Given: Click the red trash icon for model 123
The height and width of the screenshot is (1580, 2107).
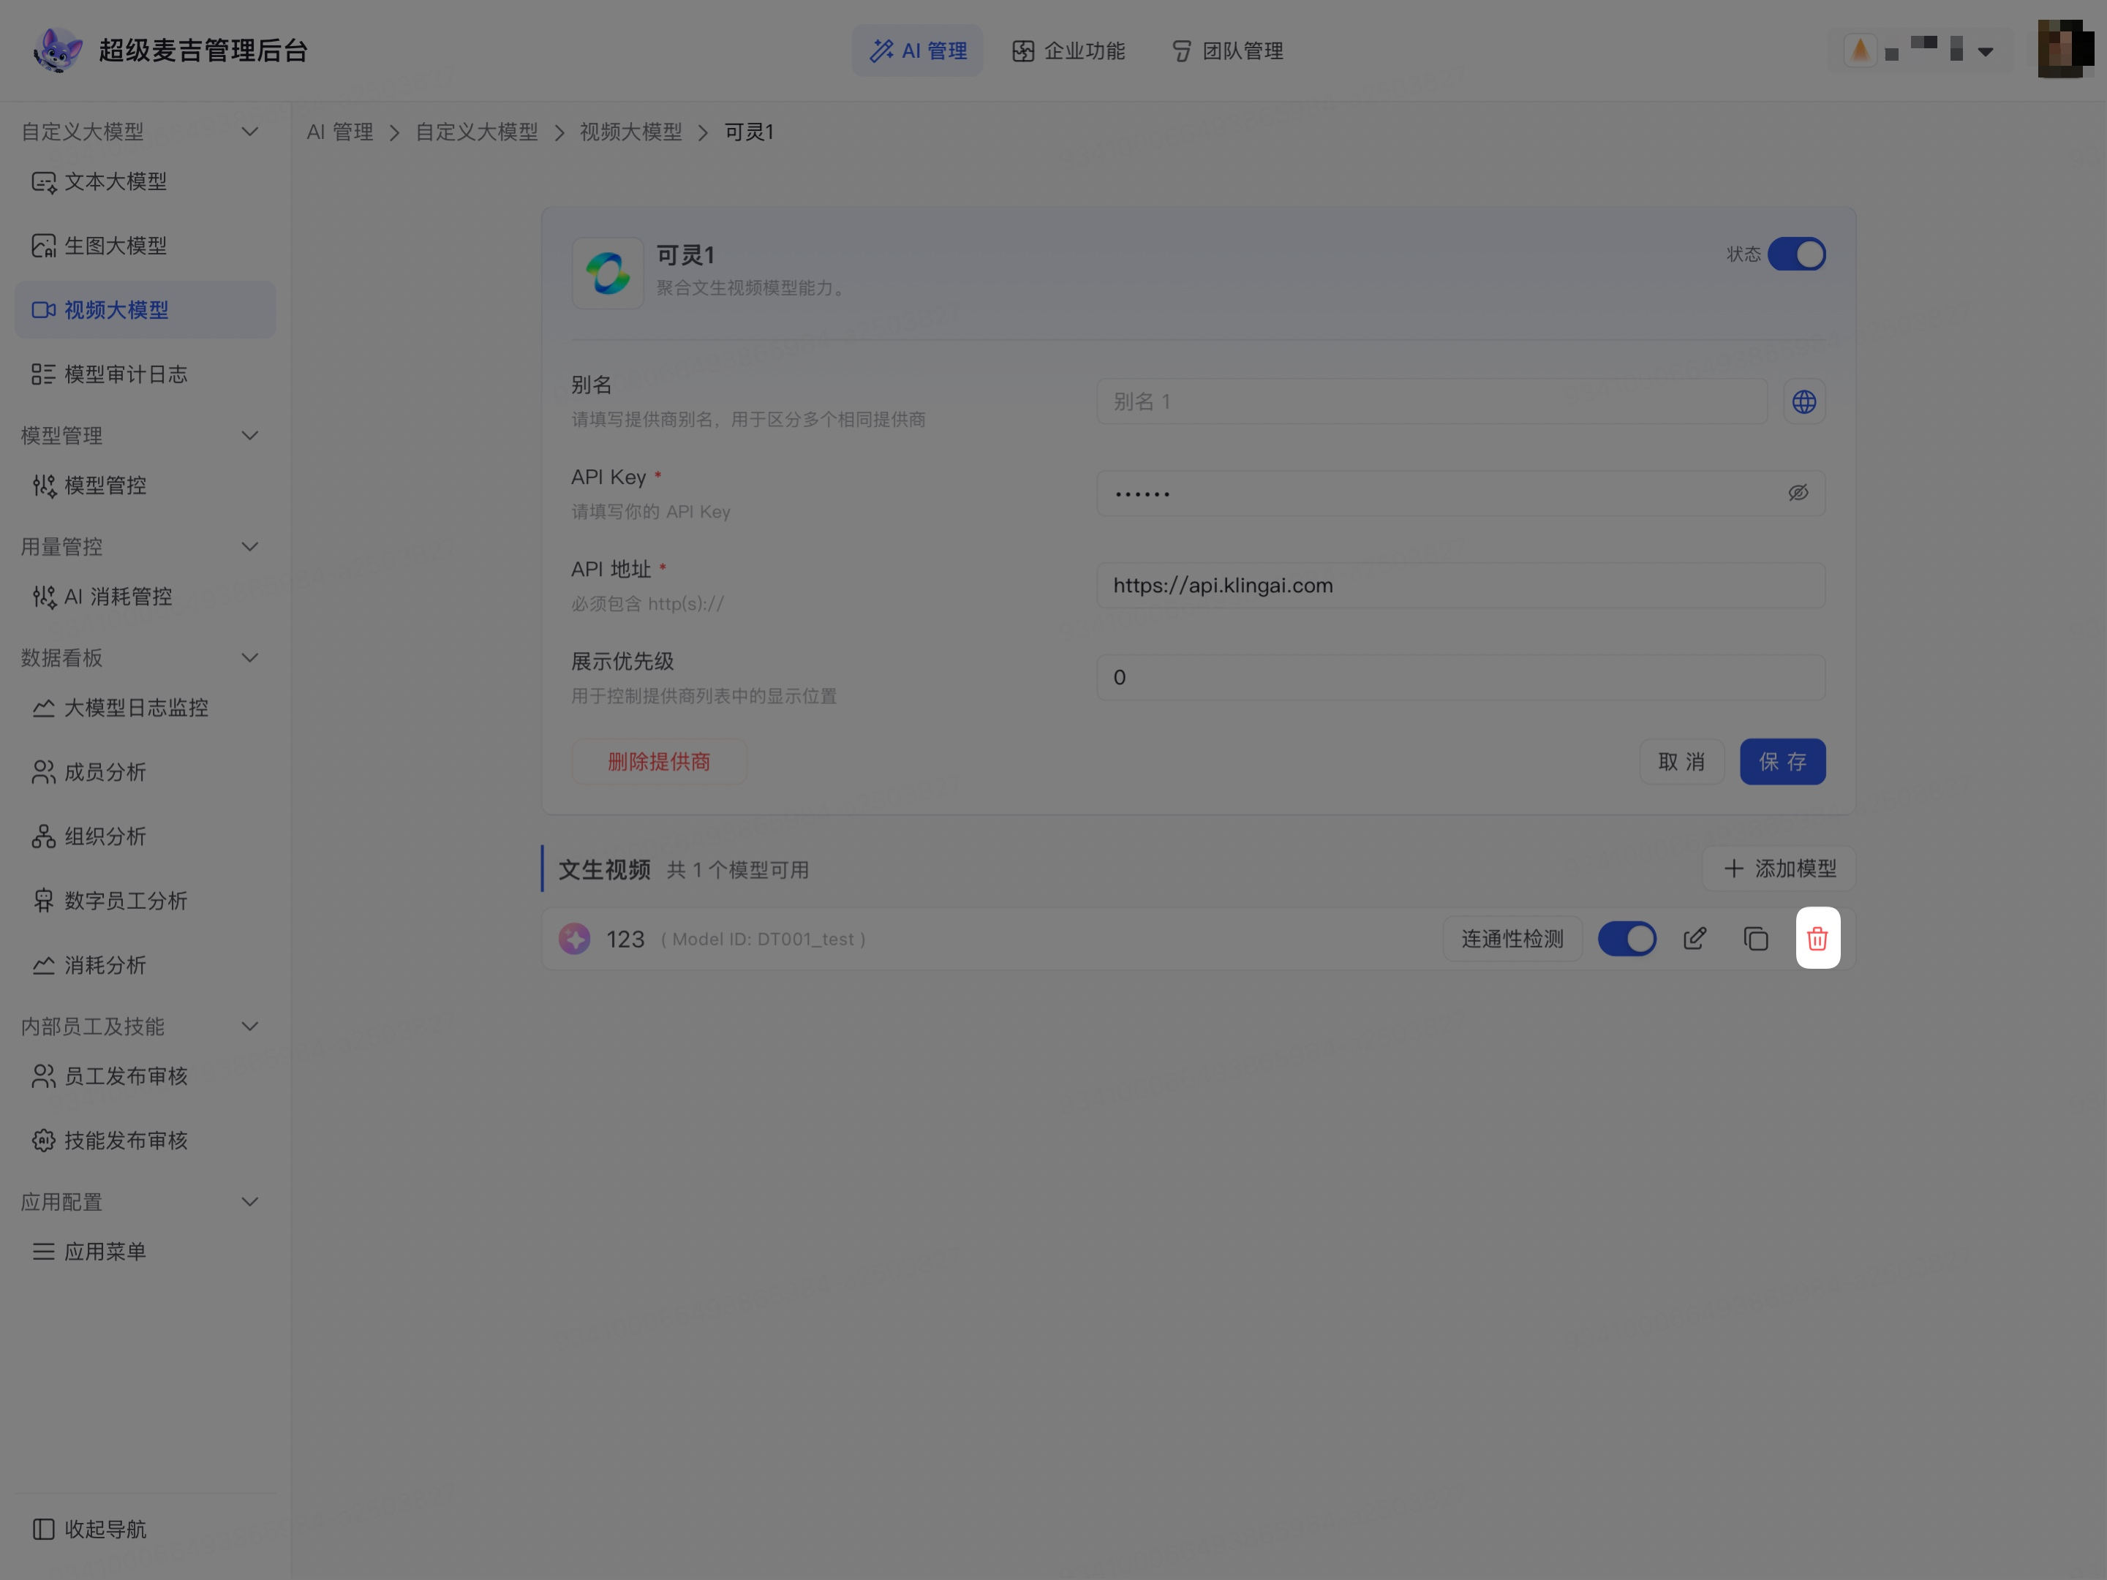Looking at the screenshot, I should point(1817,938).
